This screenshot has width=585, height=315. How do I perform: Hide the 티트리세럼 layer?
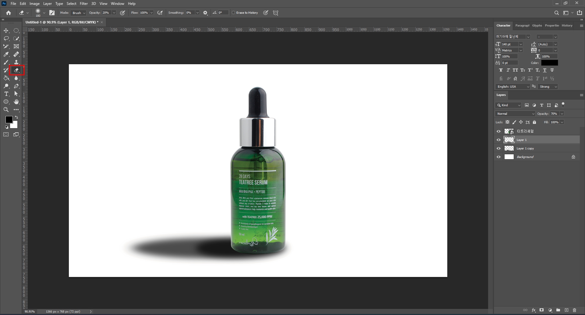[x=499, y=131]
